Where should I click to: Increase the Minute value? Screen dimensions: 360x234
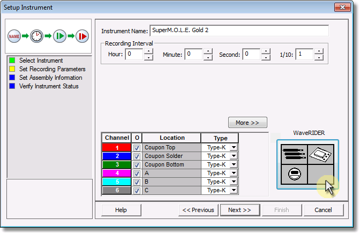[208, 51]
